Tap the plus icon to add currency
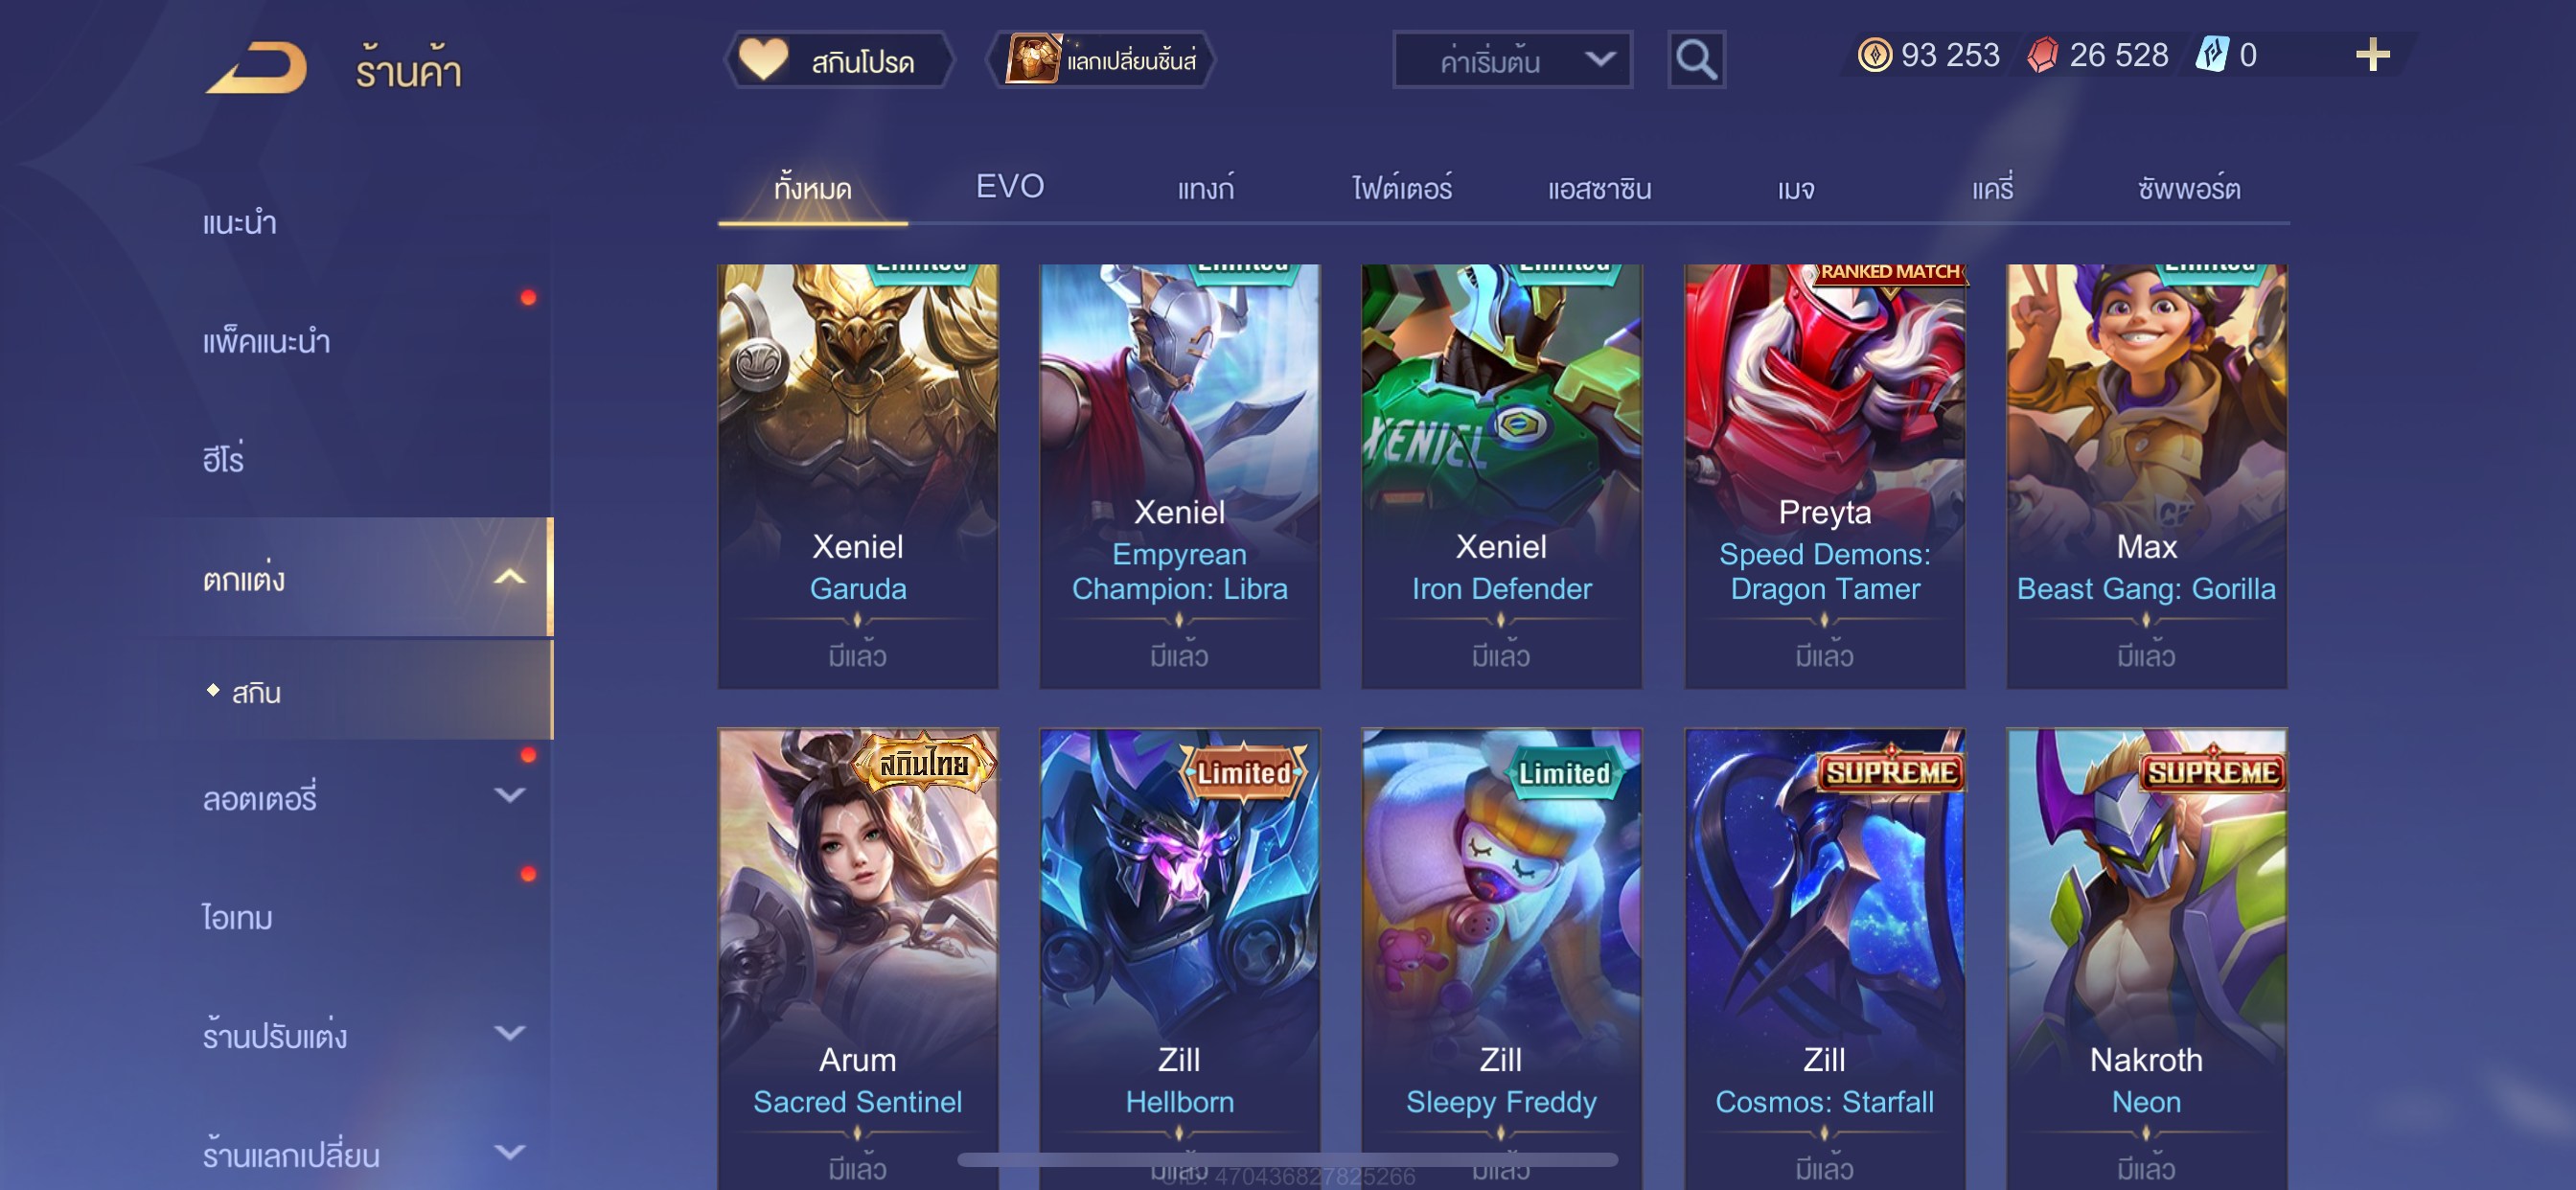 tap(2372, 55)
